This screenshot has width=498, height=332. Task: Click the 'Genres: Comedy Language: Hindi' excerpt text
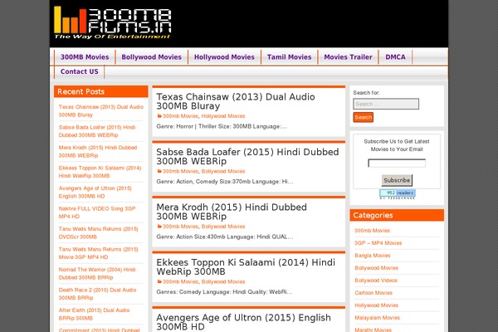tap(224, 292)
